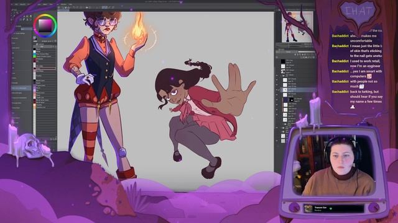Viewport: 398px width, 223px height.
Task: Click the streamer webcam feed
Action: [334, 165]
